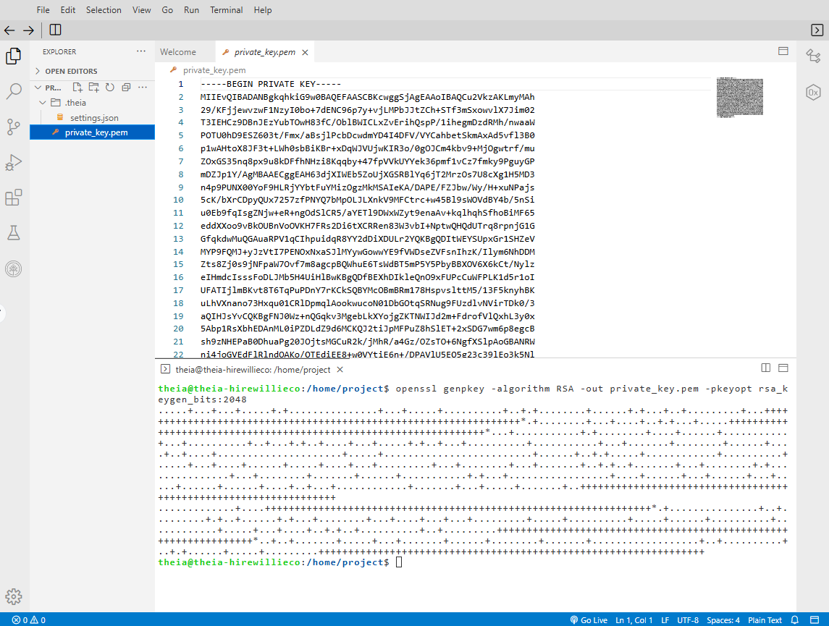Collapse all folders in explorer
This screenshot has width=829, height=626.
point(126,87)
